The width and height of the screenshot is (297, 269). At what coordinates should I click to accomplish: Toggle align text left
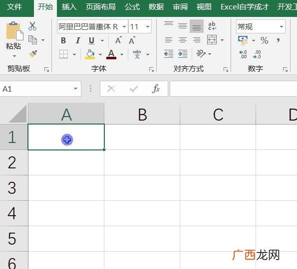pos(169,40)
